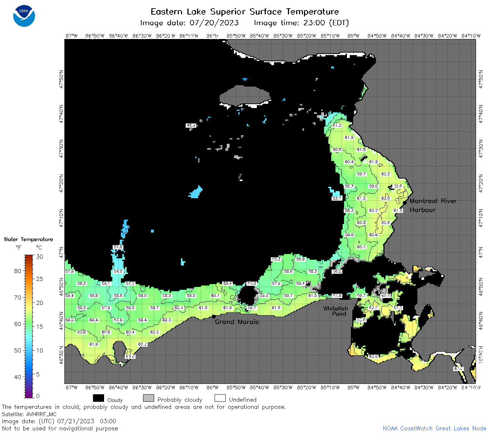This screenshot has width=490, height=434.
Task: Click the 80 °F tick on color scale
Action: [18, 271]
